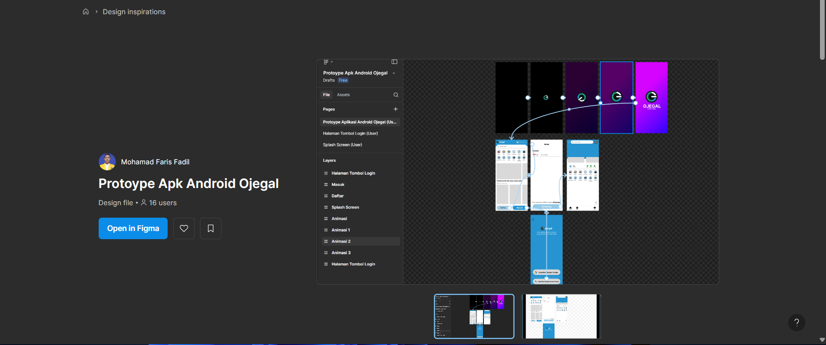
Task: Toggle the sidebar panel layout icon
Action: point(394,62)
